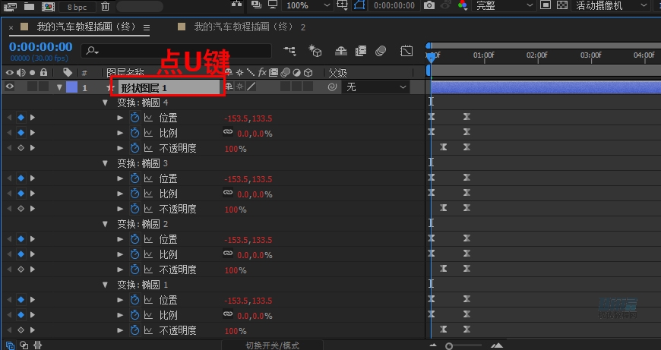Screen dimensions: 661x350
Task: Collapse the 变换: 椭圆 2 group
Action: click(105, 224)
